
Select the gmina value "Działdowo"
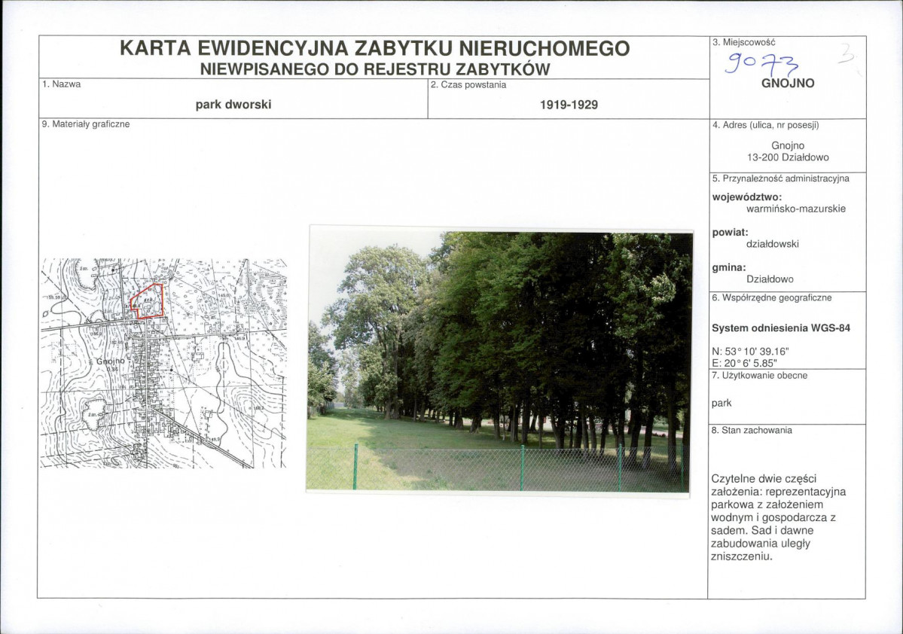point(770,279)
